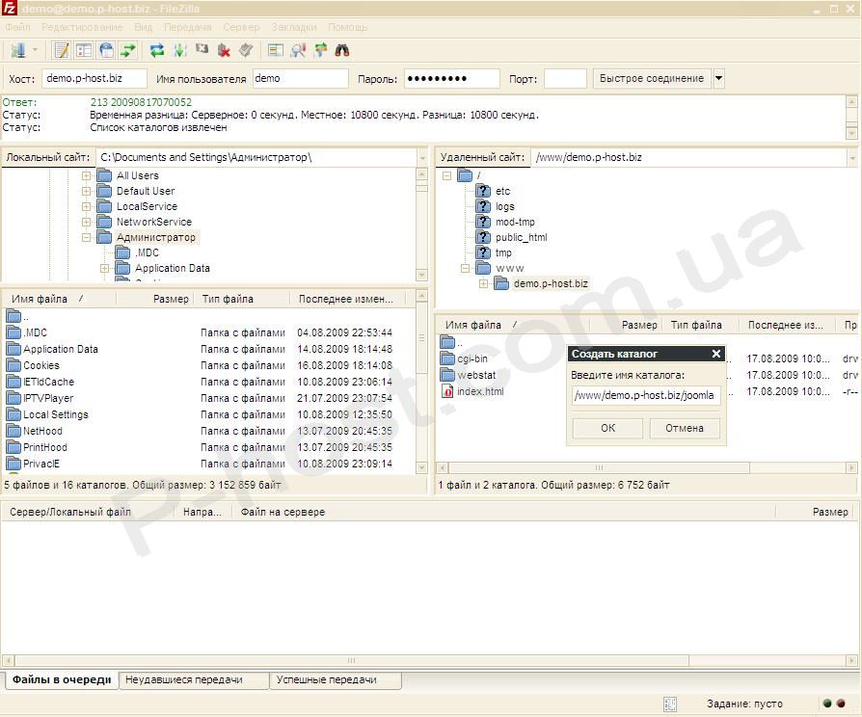862x717 pixels.
Task: Click the magnifier filename filter icon
Action: click(298, 50)
